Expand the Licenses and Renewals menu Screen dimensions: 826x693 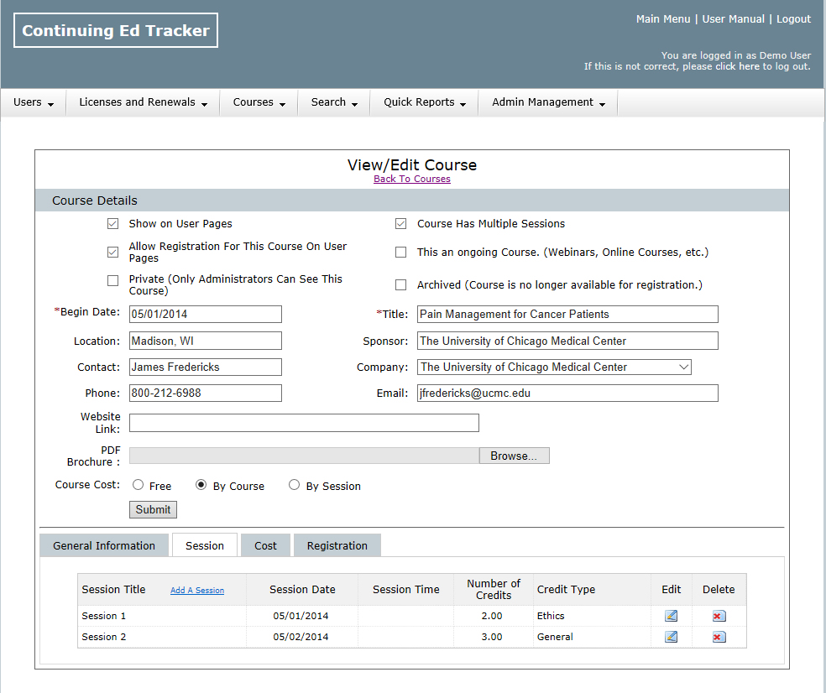143,102
